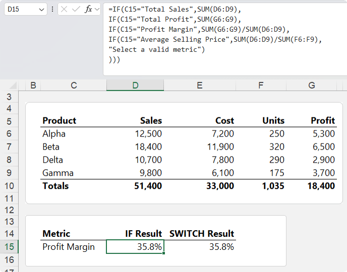
Task: Select Delta sales value 10,700
Action: [x=135, y=160]
